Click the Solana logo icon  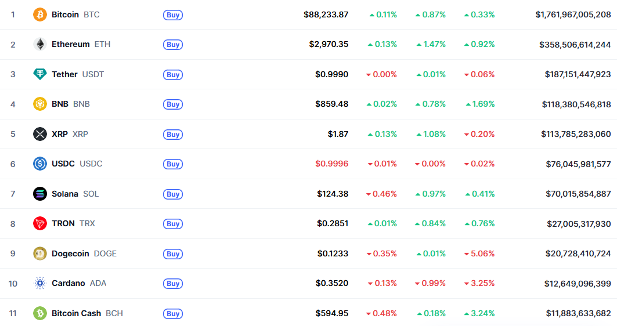39,194
